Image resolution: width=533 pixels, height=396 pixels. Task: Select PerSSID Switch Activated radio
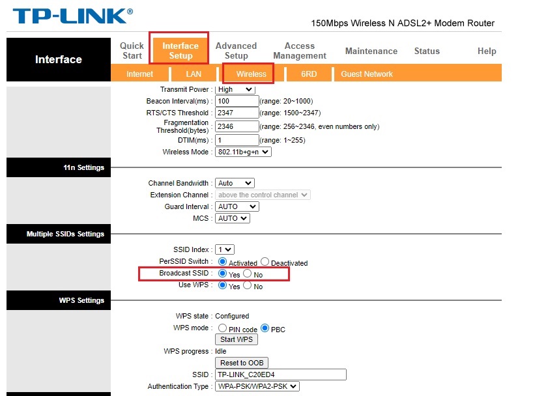(x=222, y=262)
